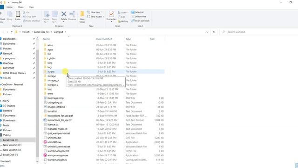Open the Easy access dropdown
The image size is (298, 168).
coord(95,17)
